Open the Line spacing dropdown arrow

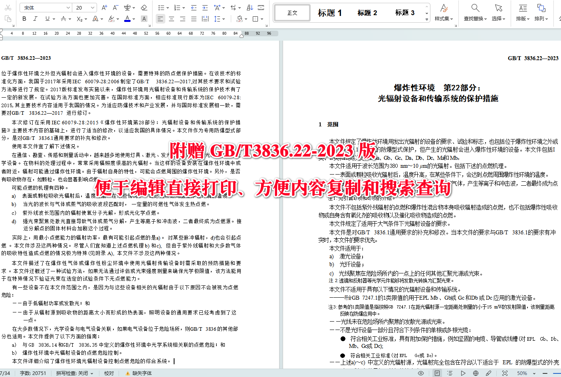pyautogui.click(x=224, y=19)
